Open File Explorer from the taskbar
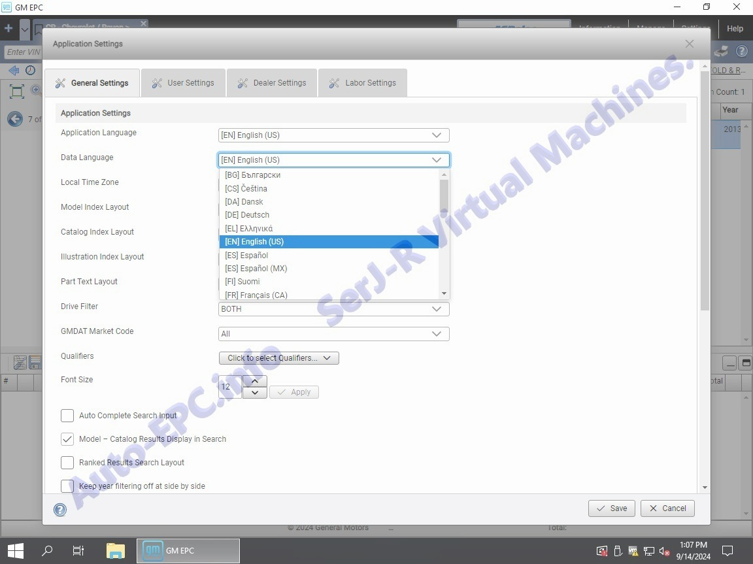The height and width of the screenshot is (564, 753). click(x=115, y=550)
